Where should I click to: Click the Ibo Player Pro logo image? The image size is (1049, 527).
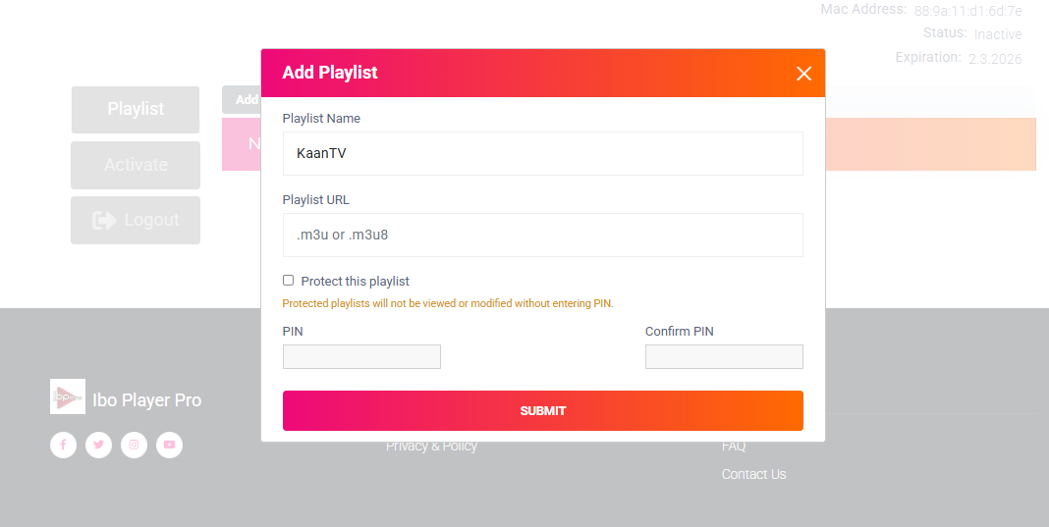click(68, 396)
